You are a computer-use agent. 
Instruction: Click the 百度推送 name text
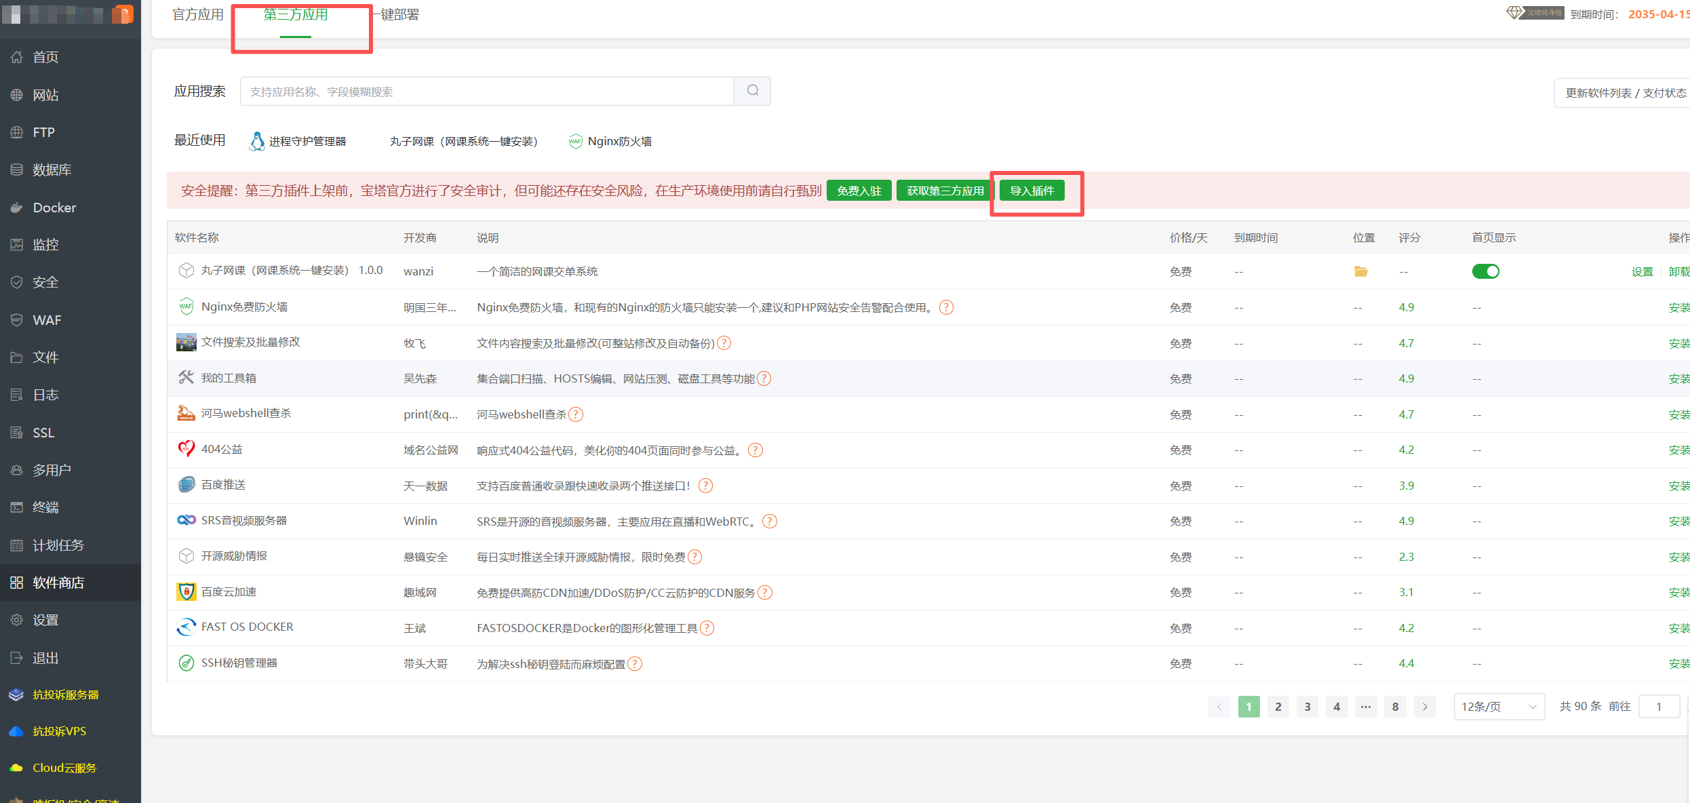(223, 484)
